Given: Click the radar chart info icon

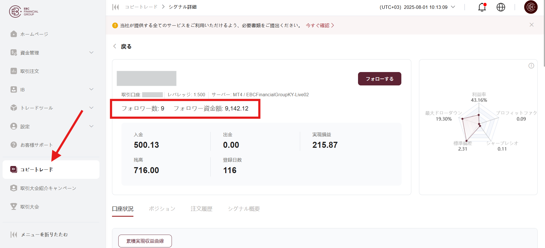Looking at the screenshot, I should coord(531,66).
